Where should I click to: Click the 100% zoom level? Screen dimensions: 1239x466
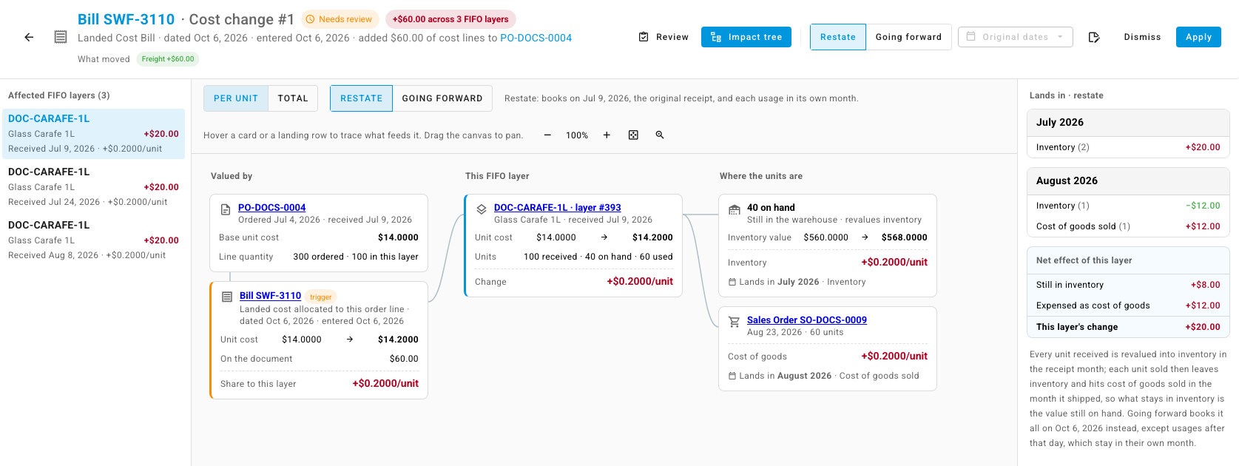tap(577, 135)
